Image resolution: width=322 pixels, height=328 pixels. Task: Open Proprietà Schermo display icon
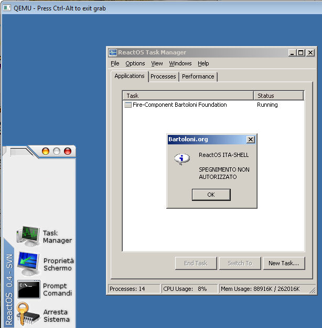coord(28,264)
